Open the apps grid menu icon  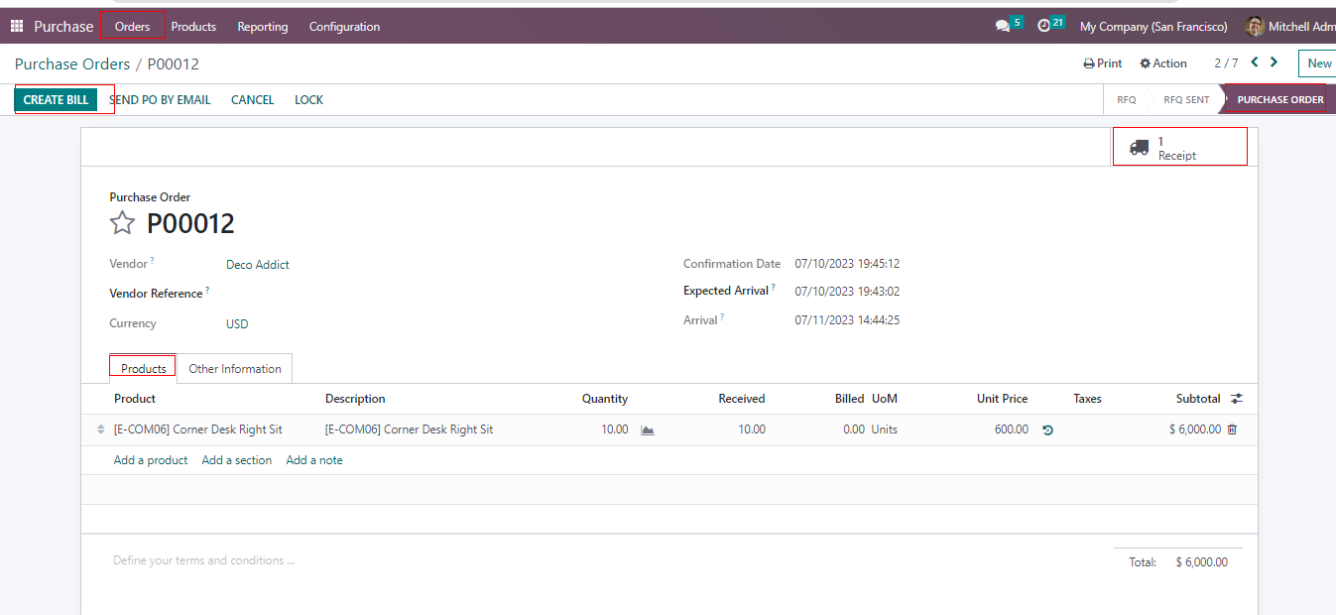point(17,27)
